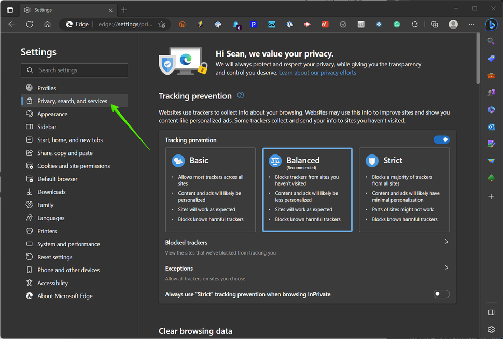The height and width of the screenshot is (339, 503).
Task: Open a new tab with the plus button
Action: (123, 9)
